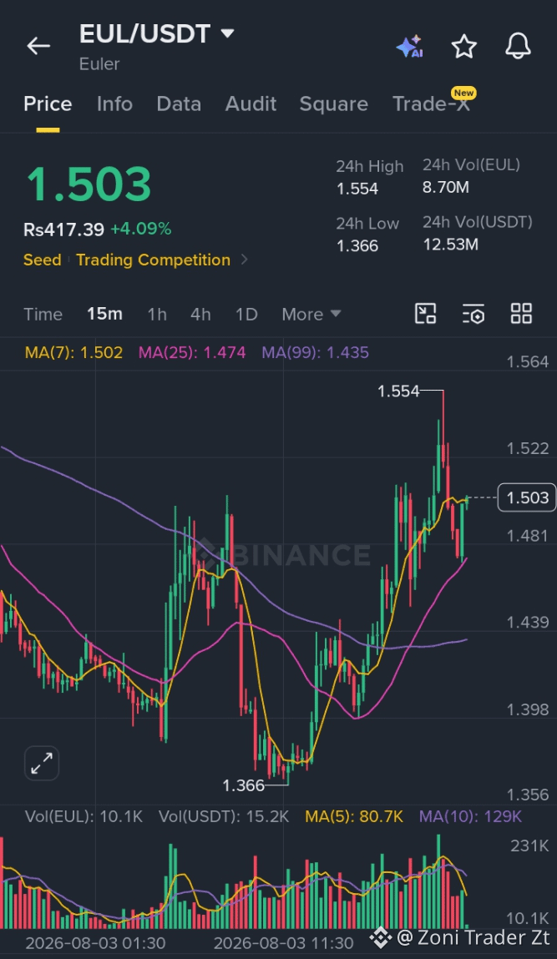Viewport: 557px width, 959px height.
Task: Open the Data tab
Action: (179, 104)
